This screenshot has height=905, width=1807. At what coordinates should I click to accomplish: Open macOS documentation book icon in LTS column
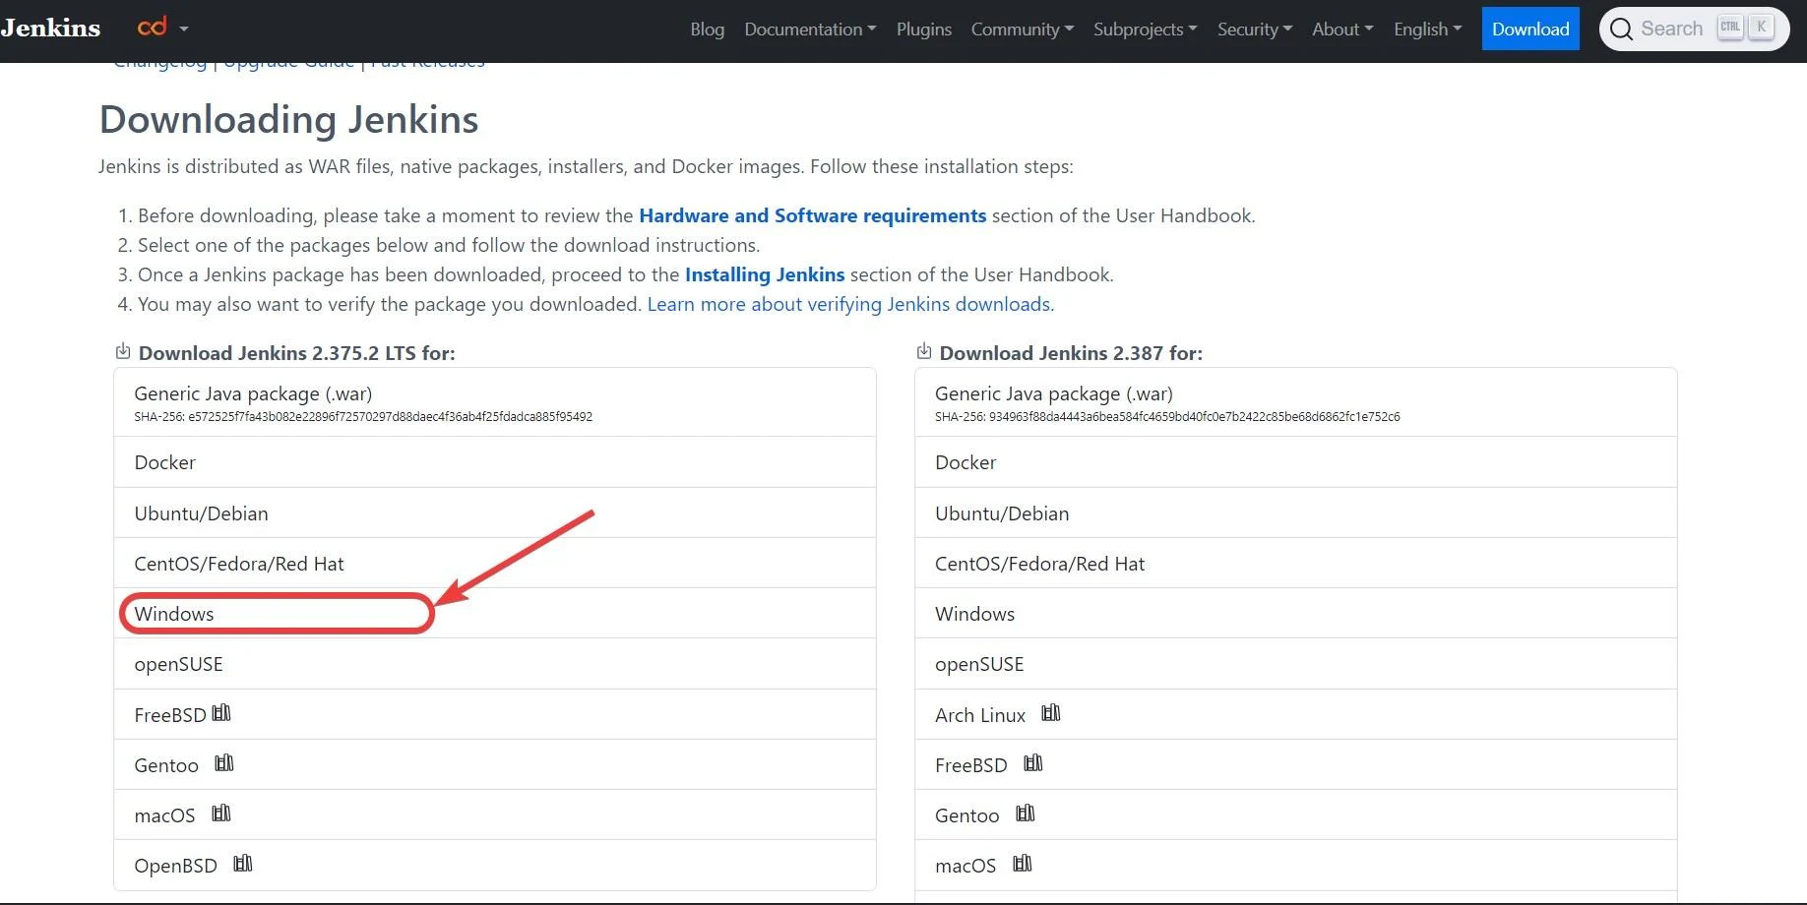click(221, 814)
